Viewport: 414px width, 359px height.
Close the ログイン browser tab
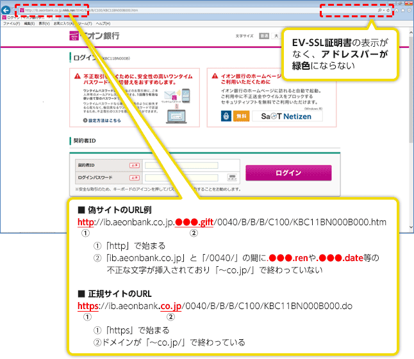(x=49, y=18)
